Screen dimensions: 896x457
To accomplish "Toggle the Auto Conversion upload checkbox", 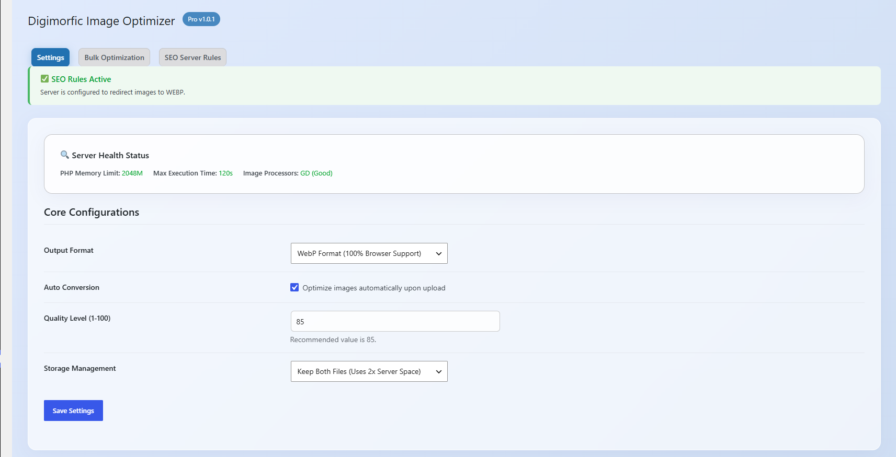I will 294,287.
